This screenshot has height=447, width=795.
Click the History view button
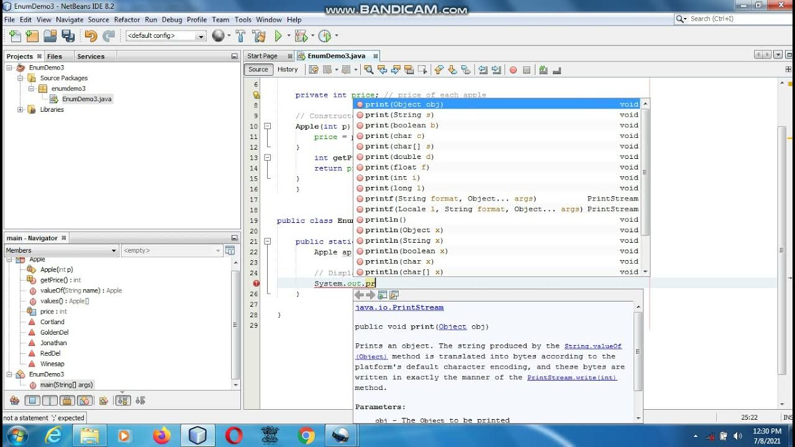(x=288, y=70)
